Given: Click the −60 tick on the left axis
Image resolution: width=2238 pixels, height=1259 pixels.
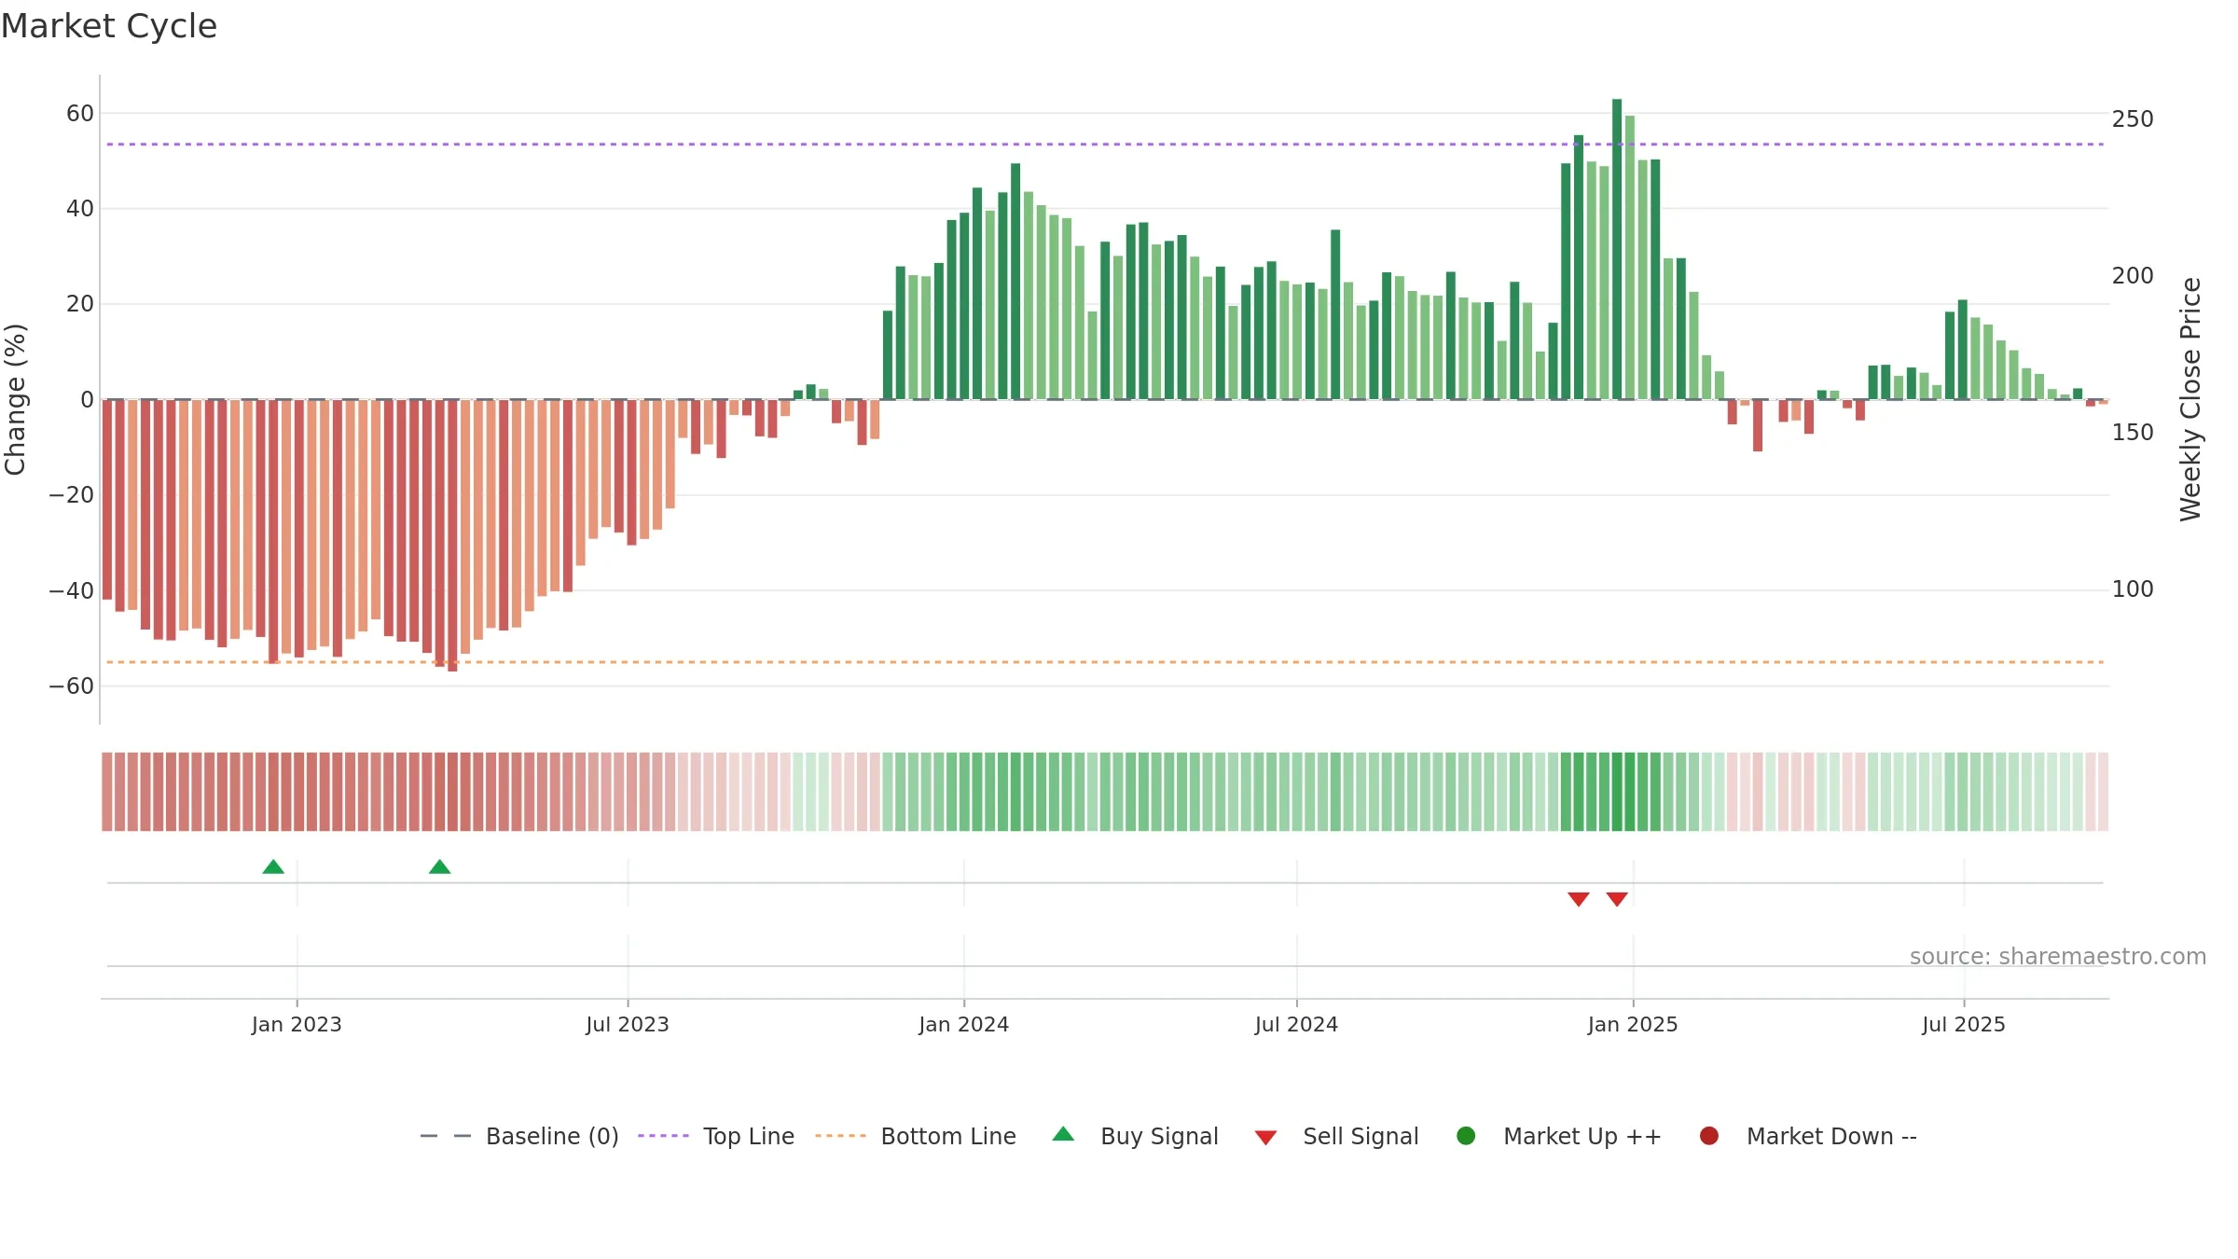Looking at the screenshot, I should click(x=72, y=686).
